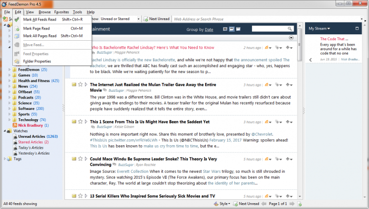Screen dimensions: 369x209
Task: Click the Folder Properties icon in menu
Action: pyautogui.click(x=17, y=61)
